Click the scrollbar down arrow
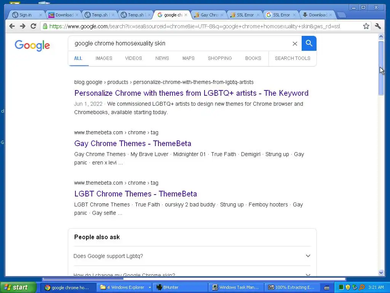390x293 pixels. pyautogui.click(x=381, y=272)
